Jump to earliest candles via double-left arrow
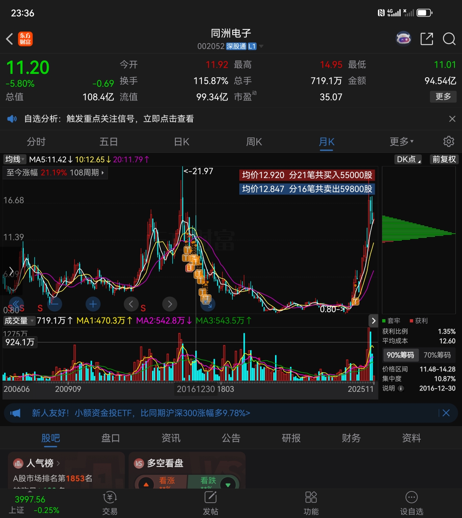The image size is (462, 518). tap(16, 304)
